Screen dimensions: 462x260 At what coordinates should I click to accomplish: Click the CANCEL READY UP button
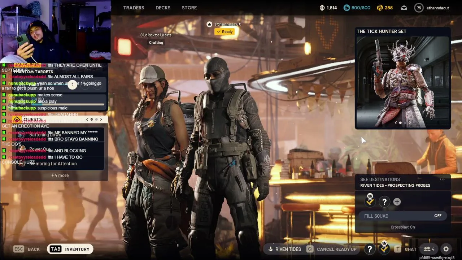pos(336,249)
